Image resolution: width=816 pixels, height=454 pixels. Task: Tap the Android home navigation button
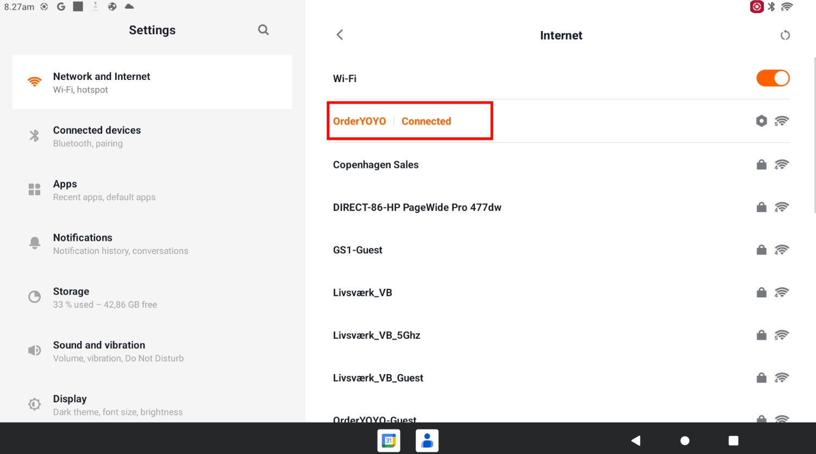click(x=685, y=440)
